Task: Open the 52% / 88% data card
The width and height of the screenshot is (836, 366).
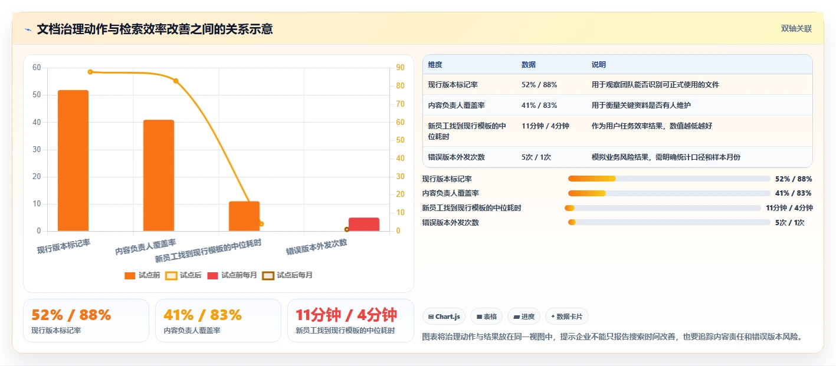Action: (86, 321)
